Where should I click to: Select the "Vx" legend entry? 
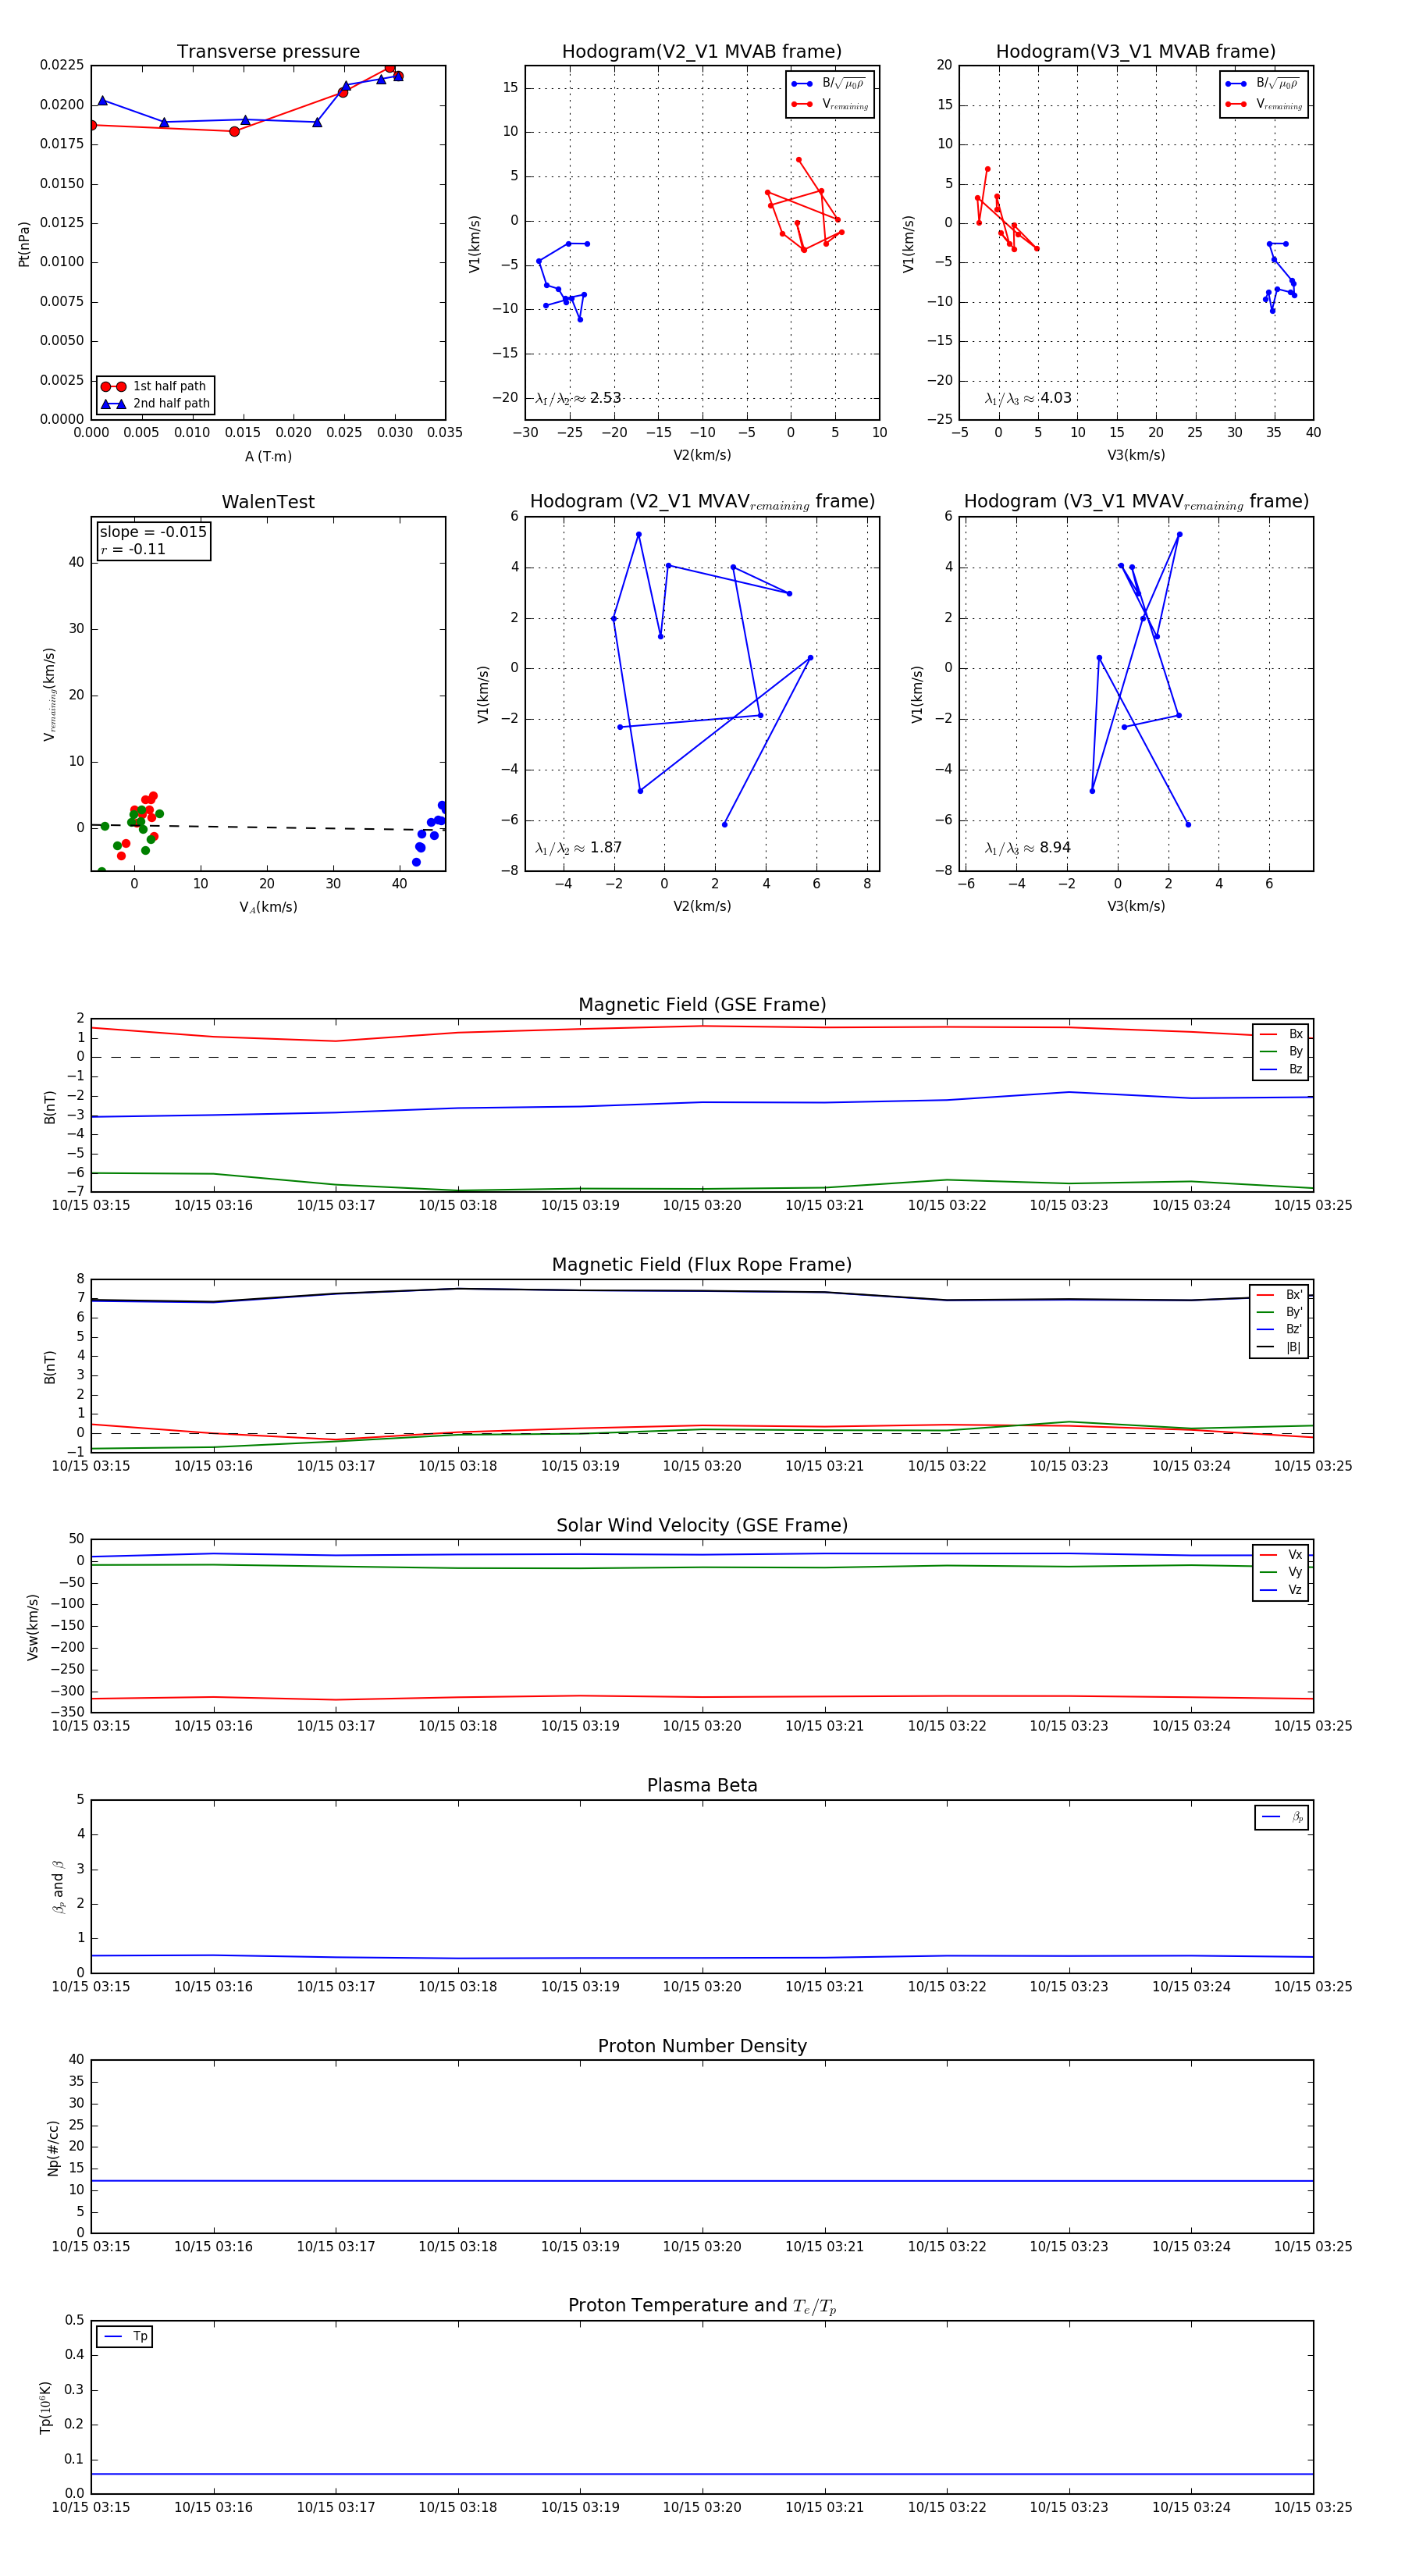coord(1281,1554)
